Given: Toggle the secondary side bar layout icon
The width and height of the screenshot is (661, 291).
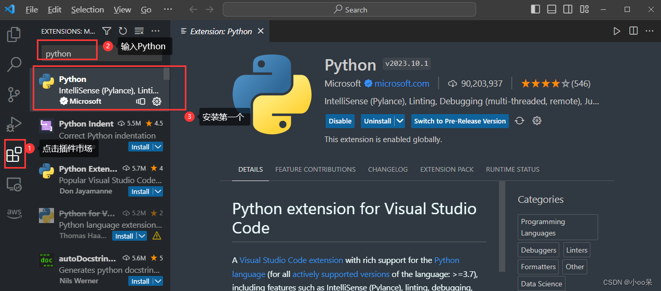Looking at the screenshot, I should 568,9.
